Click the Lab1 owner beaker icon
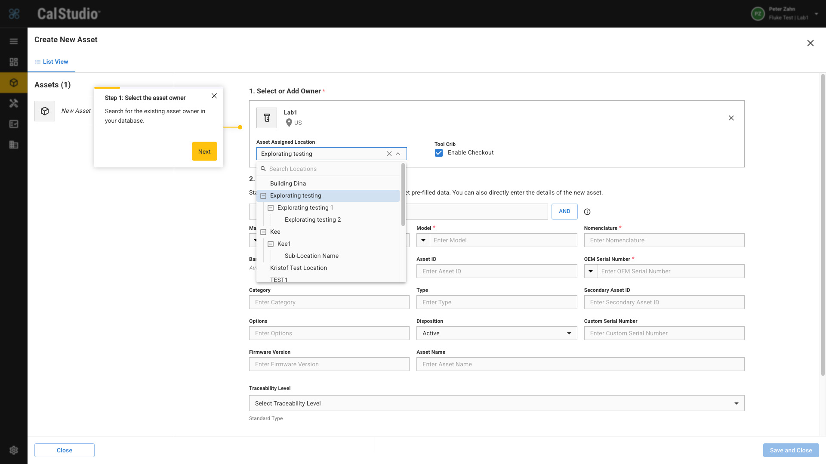This screenshot has height=464, width=826. [267, 118]
